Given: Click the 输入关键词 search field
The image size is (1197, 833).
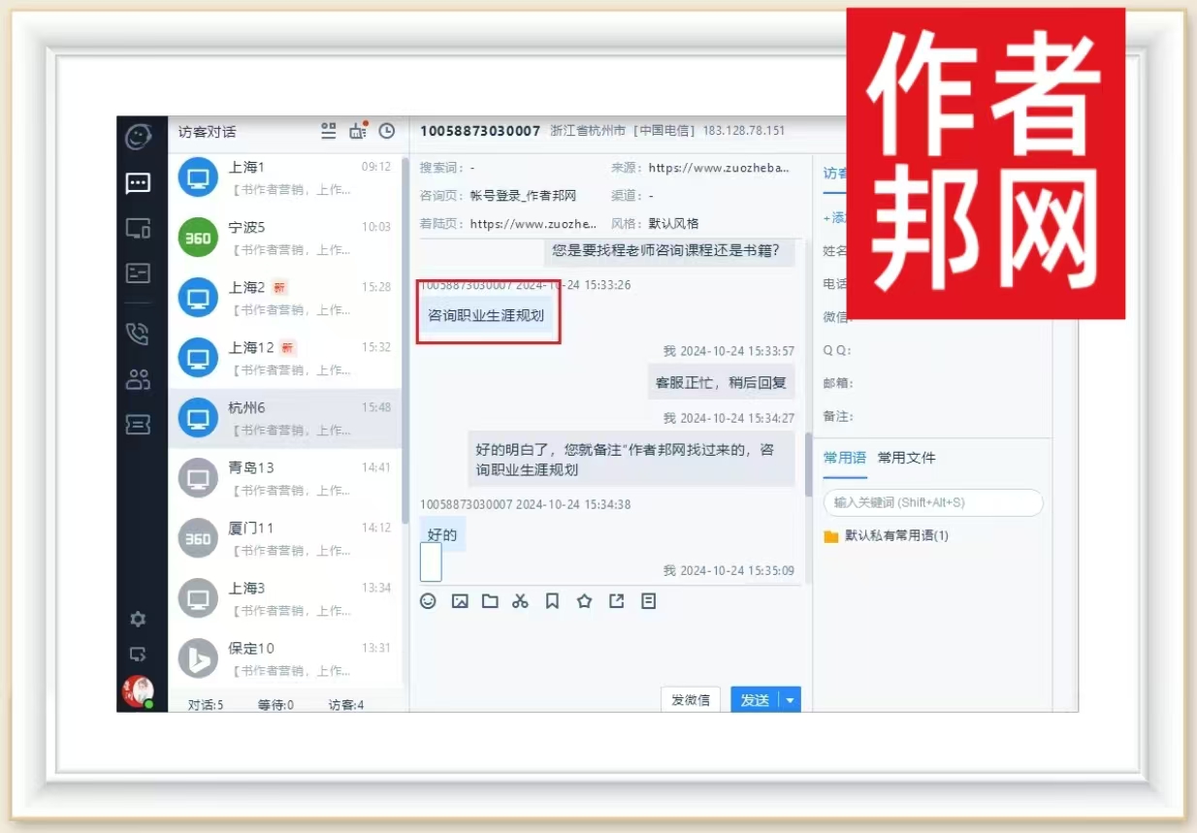Looking at the screenshot, I should tap(932, 502).
